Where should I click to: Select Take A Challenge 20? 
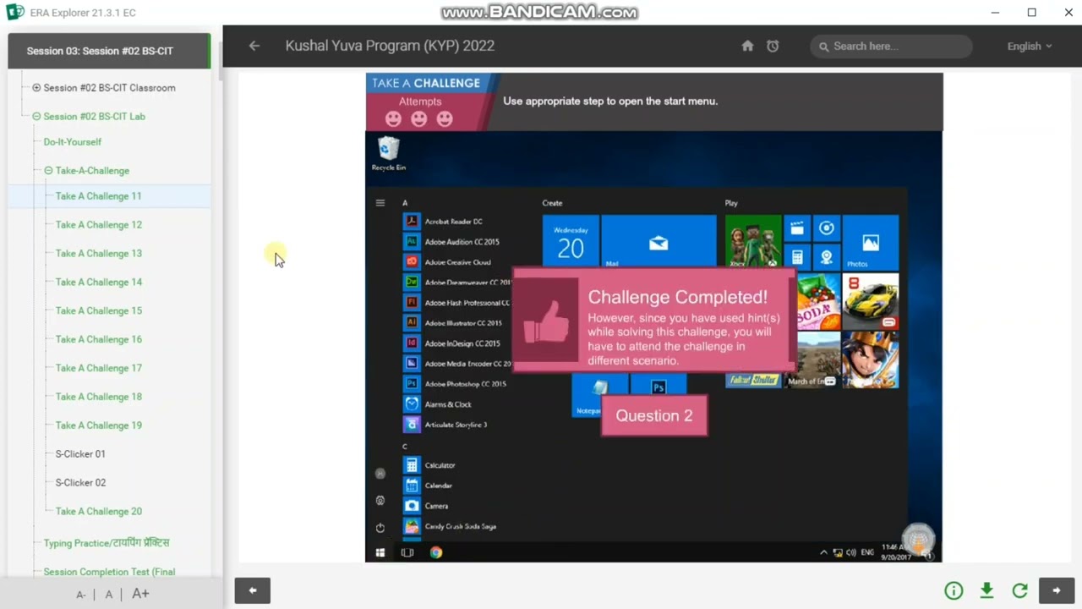99,512
